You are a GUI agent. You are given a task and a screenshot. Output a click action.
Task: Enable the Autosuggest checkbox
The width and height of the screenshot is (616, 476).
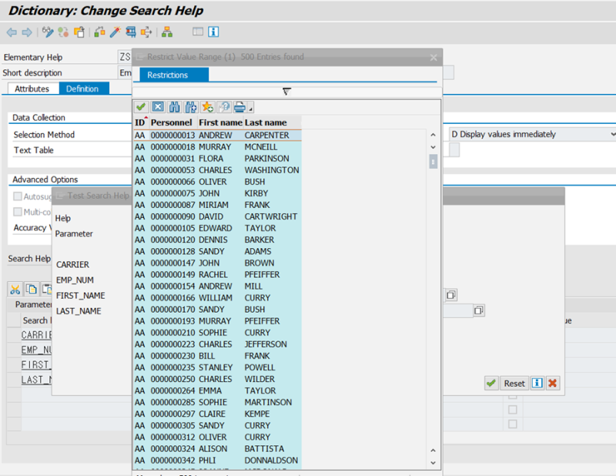(x=17, y=196)
